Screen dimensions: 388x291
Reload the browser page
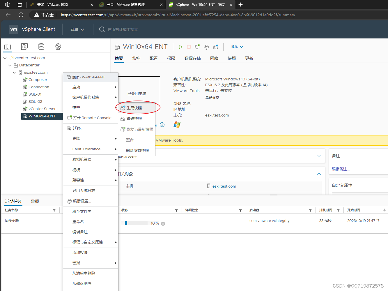(x=21, y=15)
